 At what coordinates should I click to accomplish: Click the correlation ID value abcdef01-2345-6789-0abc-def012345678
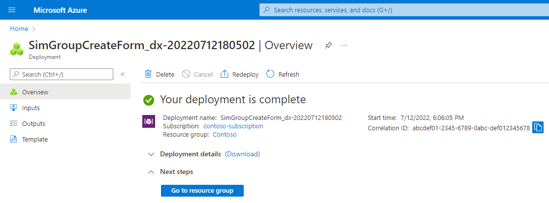[x=471, y=128]
